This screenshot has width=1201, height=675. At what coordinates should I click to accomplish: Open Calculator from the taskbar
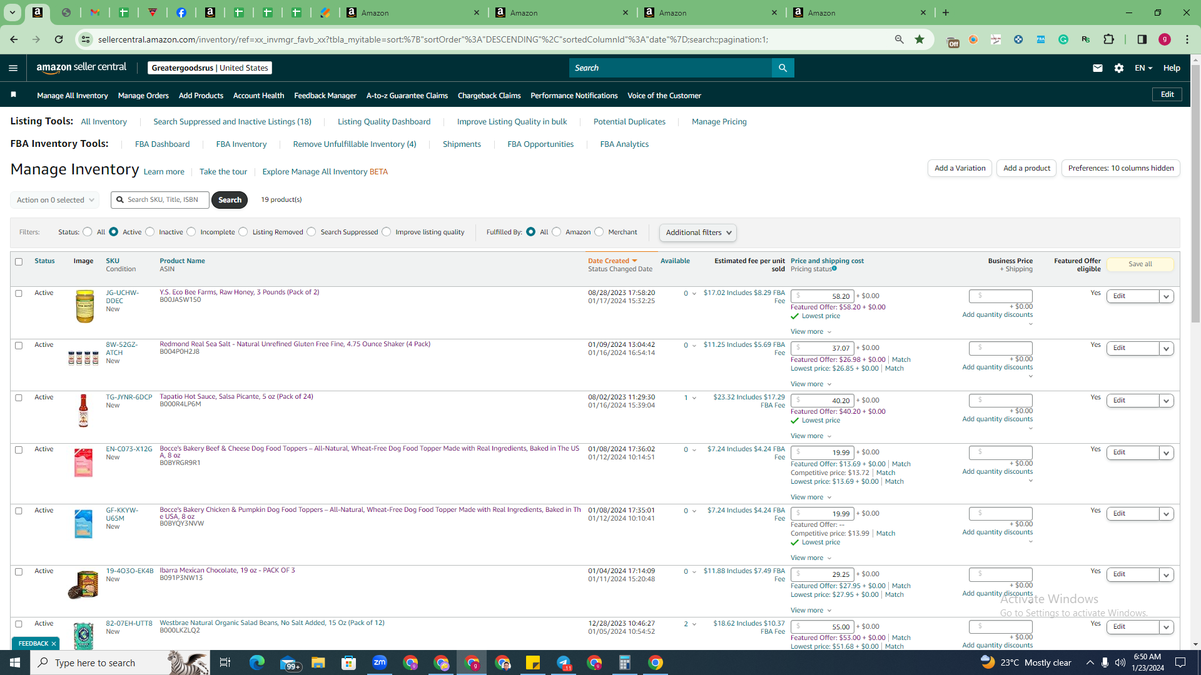(x=624, y=662)
